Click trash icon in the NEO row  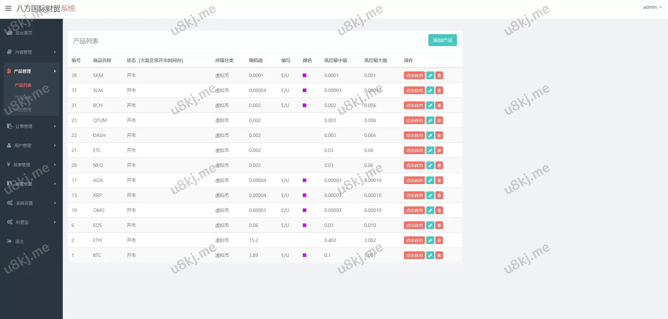point(439,165)
